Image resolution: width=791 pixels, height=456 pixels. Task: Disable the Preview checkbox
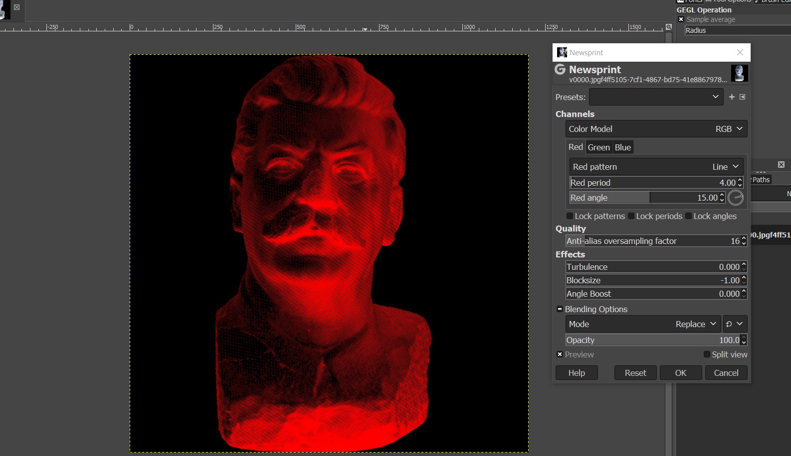pos(560,354)
